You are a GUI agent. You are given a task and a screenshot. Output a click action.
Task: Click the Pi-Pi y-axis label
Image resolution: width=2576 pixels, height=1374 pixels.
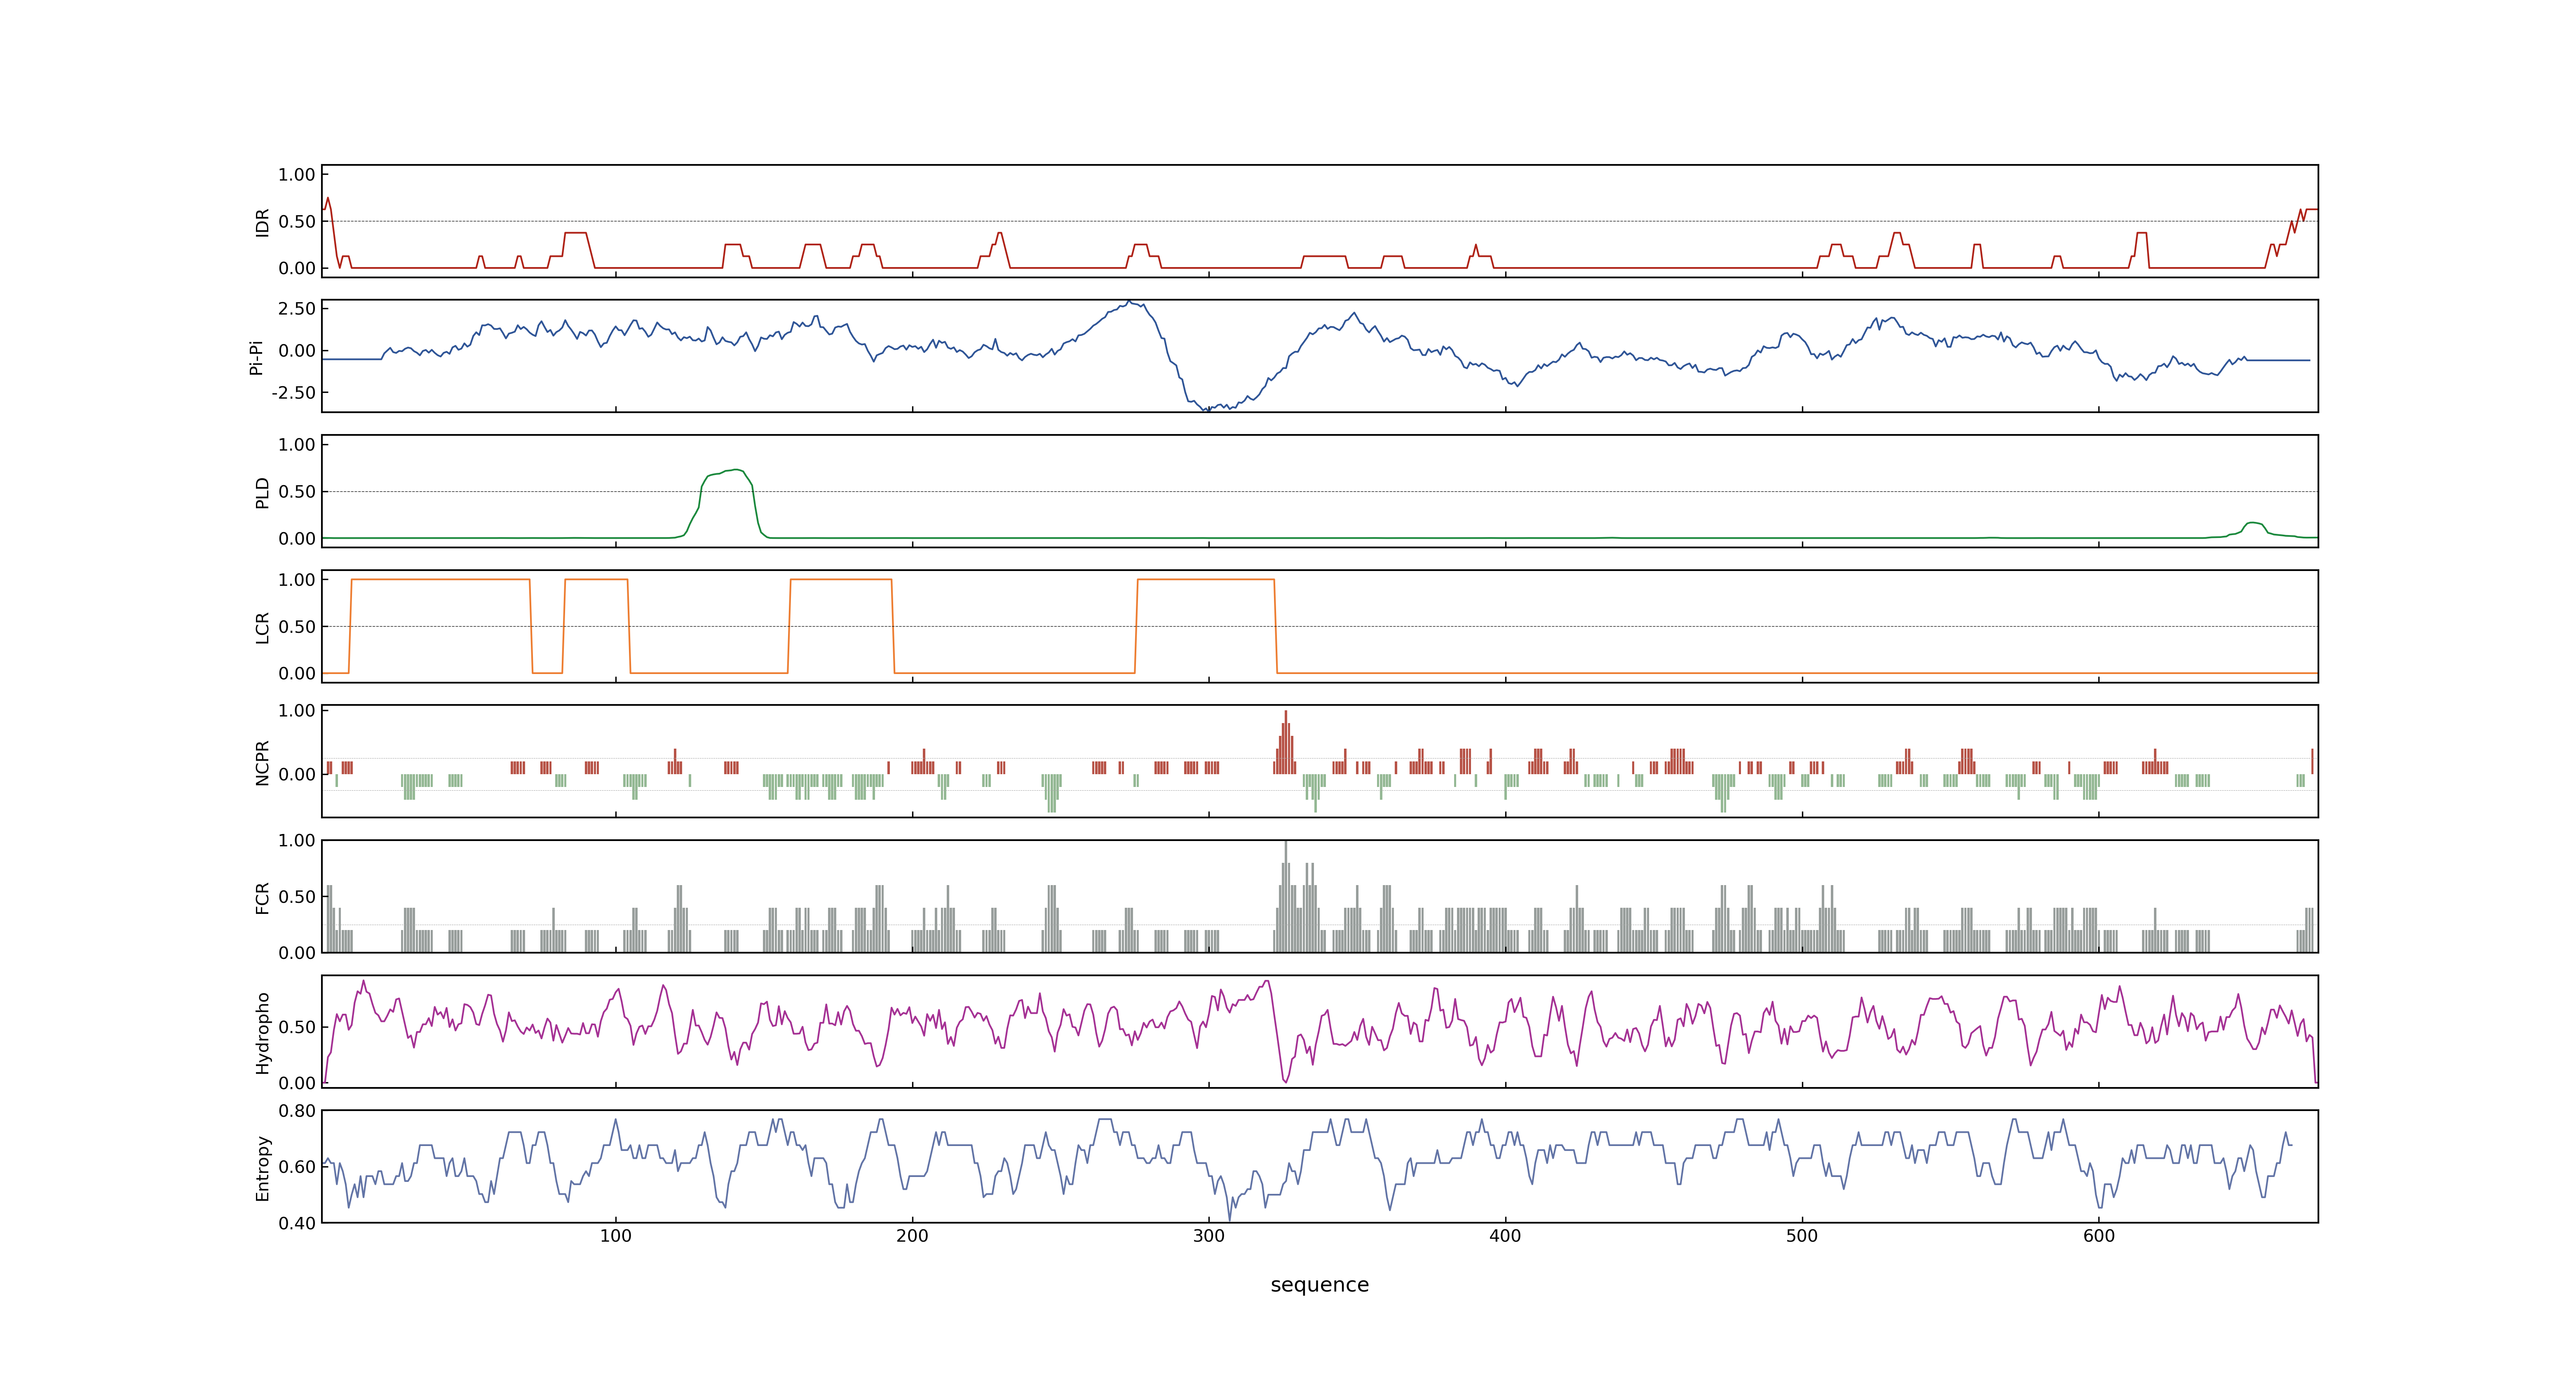[x=256, y=357]
